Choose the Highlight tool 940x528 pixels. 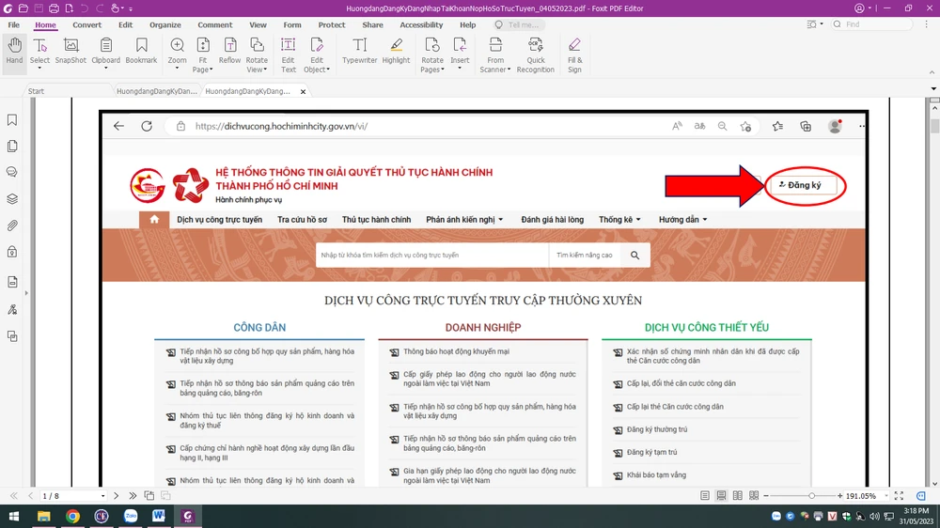(396, 51)
